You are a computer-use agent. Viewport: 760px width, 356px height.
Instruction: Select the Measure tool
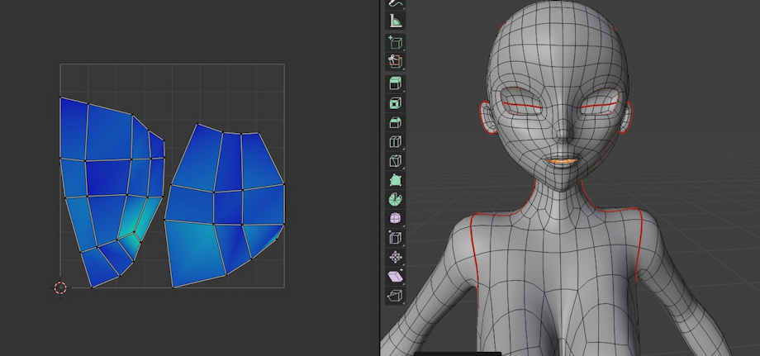pos(395,21)
